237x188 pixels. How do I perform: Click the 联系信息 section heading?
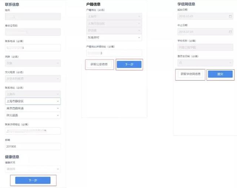(x=12, y=4)
